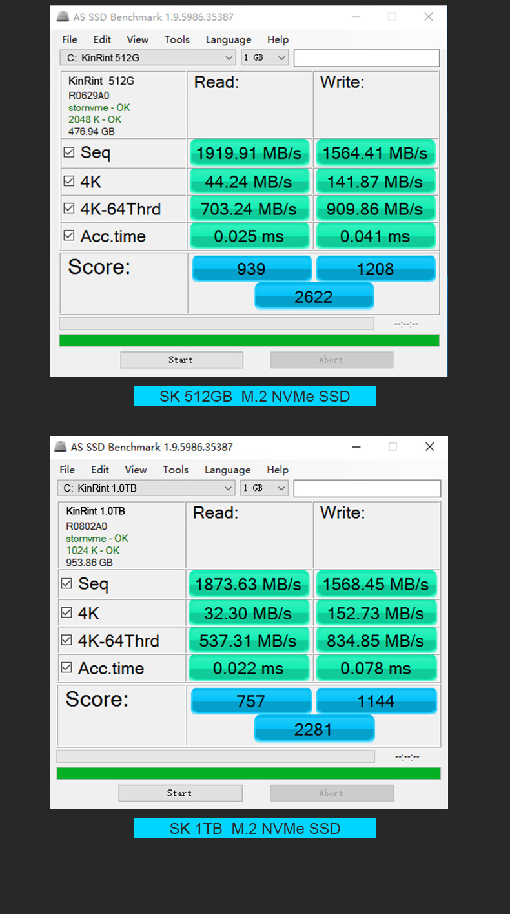
Task: Click the empty text field beside 1 GB in the 1.0TB window
Action: tap(367, 488)
